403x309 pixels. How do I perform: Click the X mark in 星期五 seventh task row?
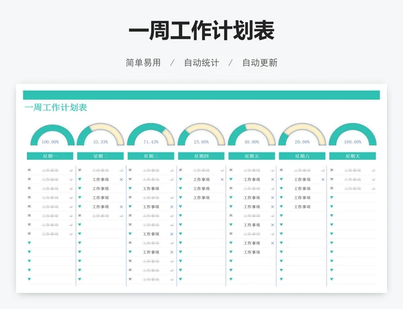click(273, 225)
